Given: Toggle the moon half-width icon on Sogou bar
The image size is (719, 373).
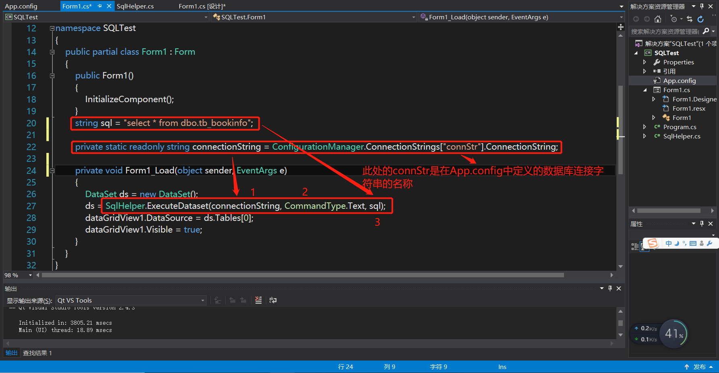Looking at the screenshot, I should [x=677, y=243].
